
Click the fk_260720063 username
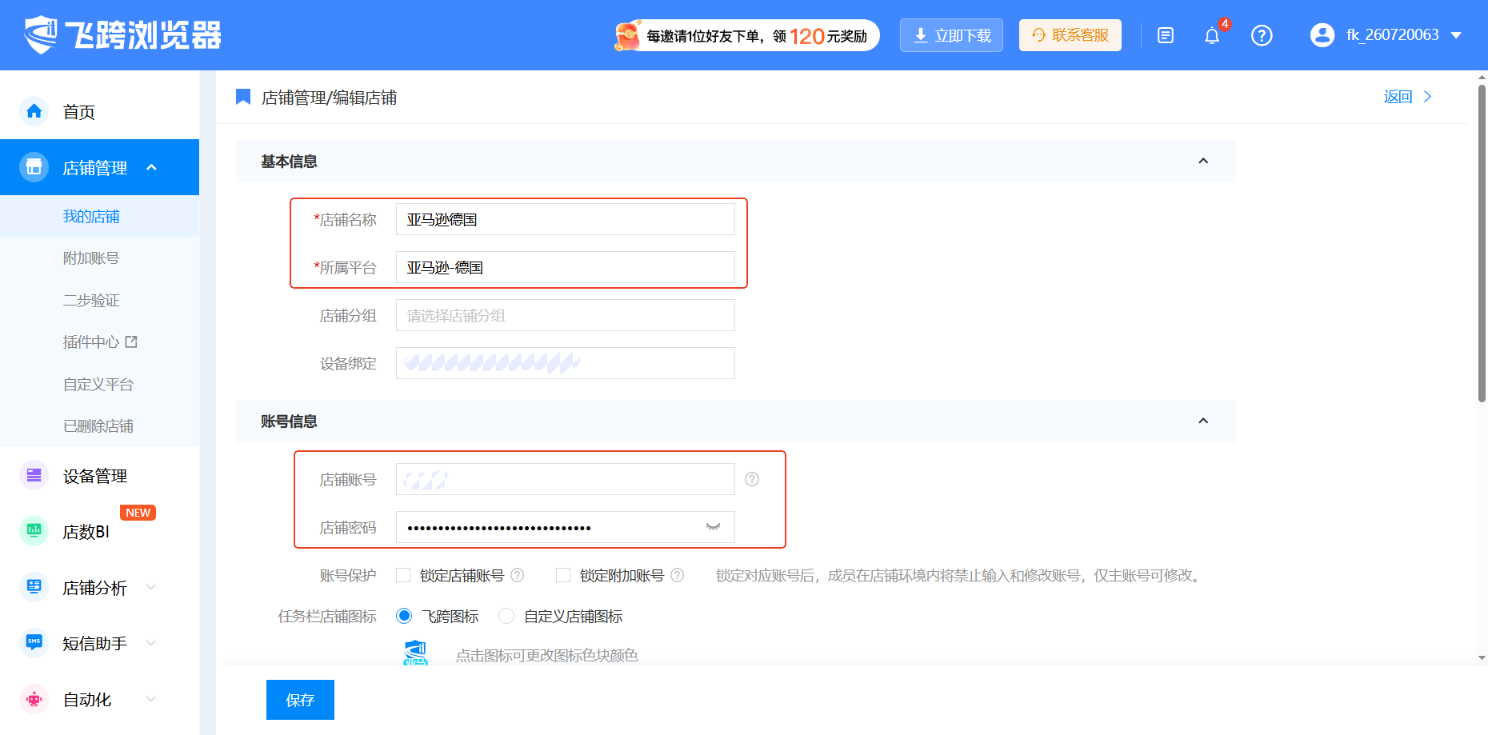pyautogui.click(x=1392, y=35)
